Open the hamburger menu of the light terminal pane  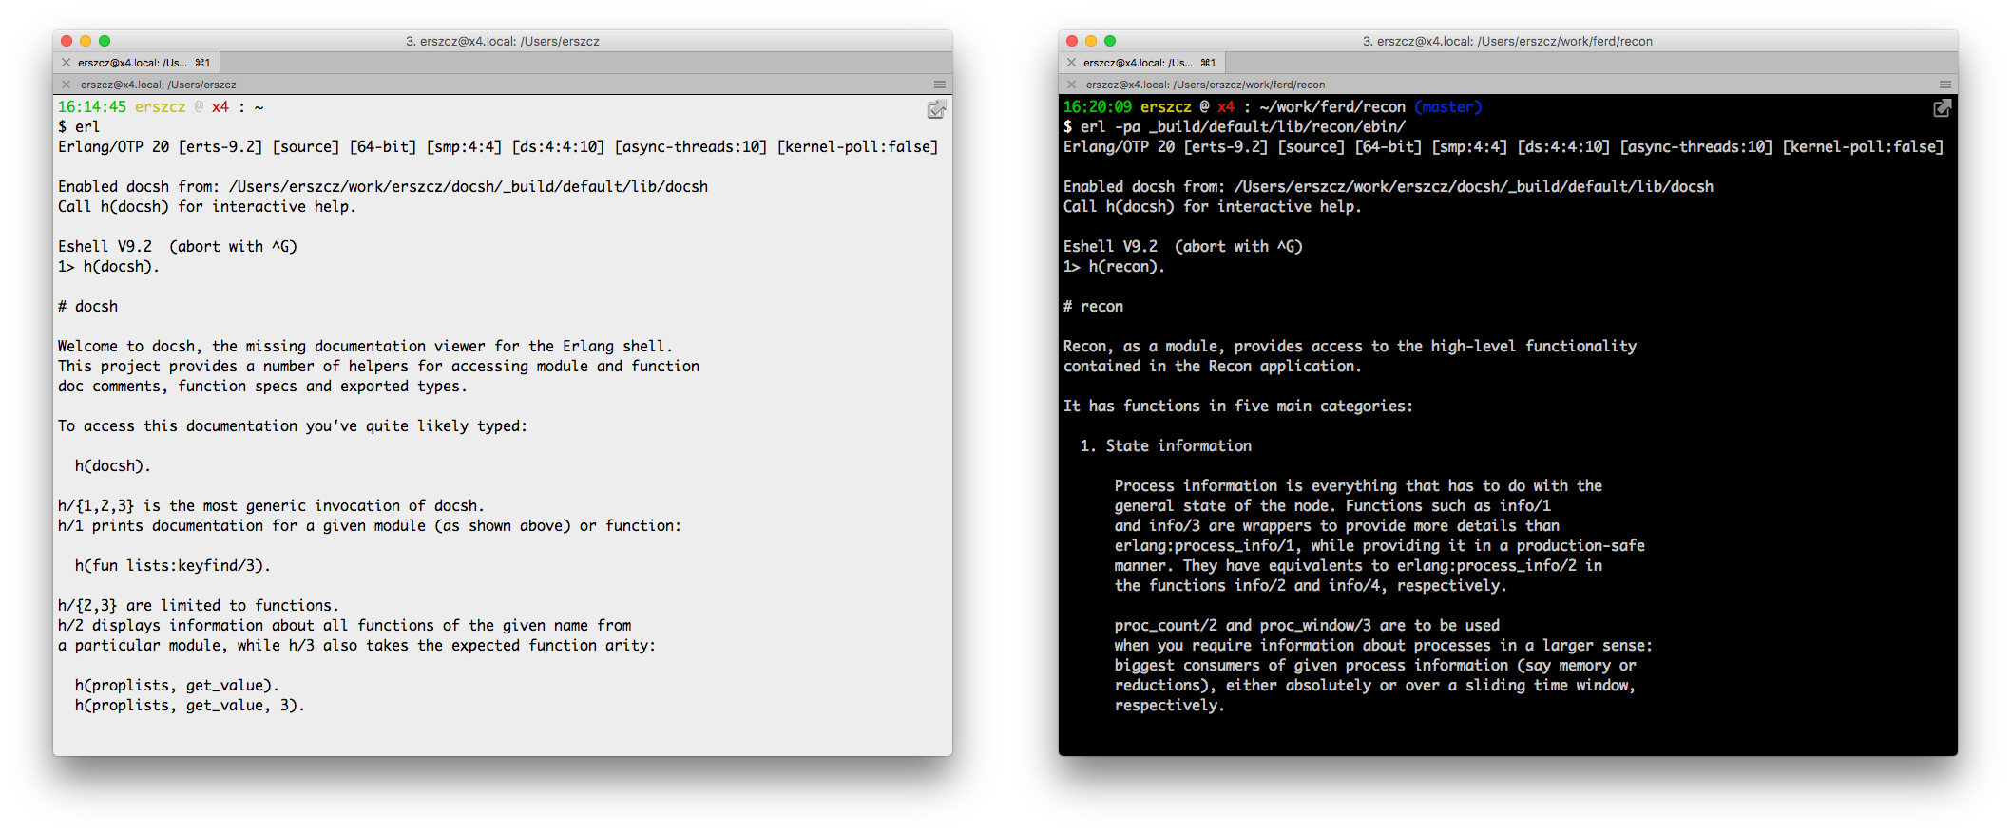tap(940, 85)
